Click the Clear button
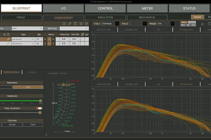The image size is (211, 140). click(x=33, y=125)
